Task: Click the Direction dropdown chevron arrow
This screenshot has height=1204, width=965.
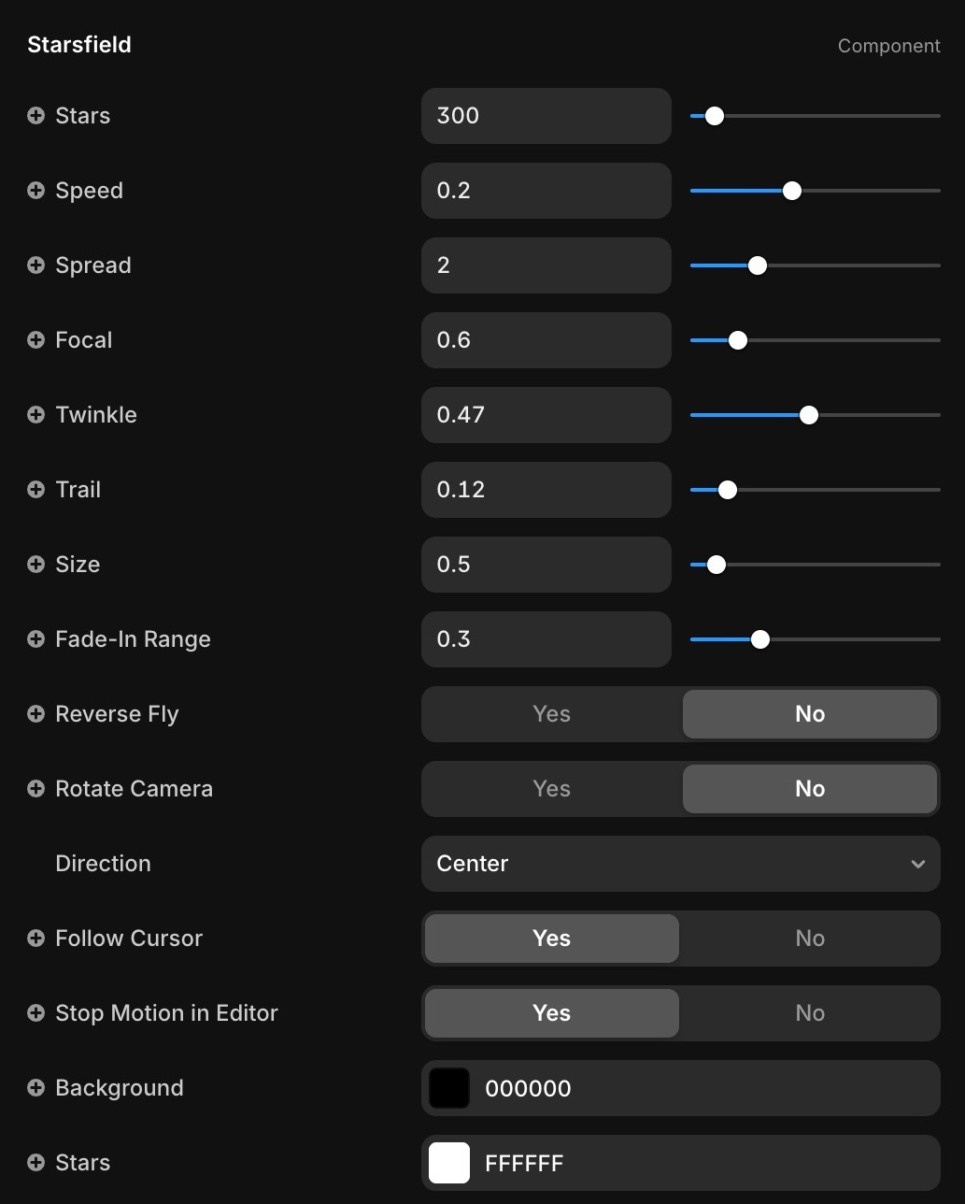Action: point(917,864)
